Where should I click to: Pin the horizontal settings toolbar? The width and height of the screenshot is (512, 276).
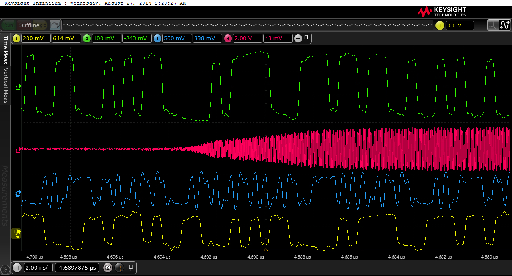130,267
